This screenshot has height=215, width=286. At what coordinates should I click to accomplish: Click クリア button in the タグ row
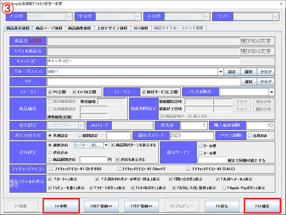point(266,82)
